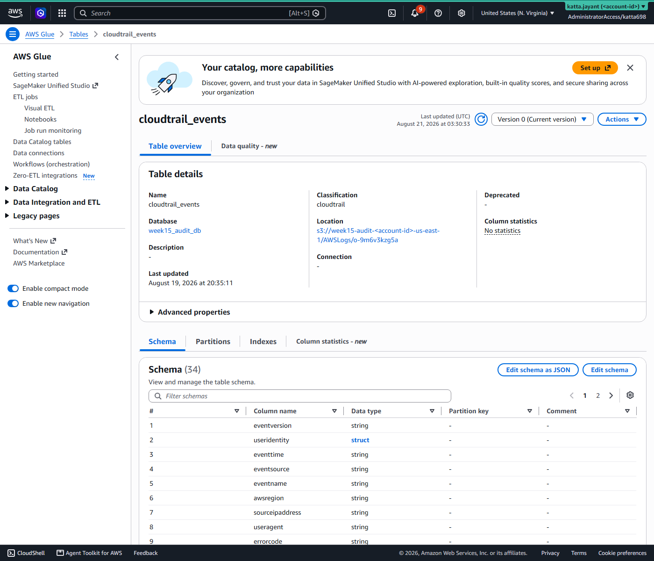Click the Amazon Q icon in top bar

click(x=41, y=13)
